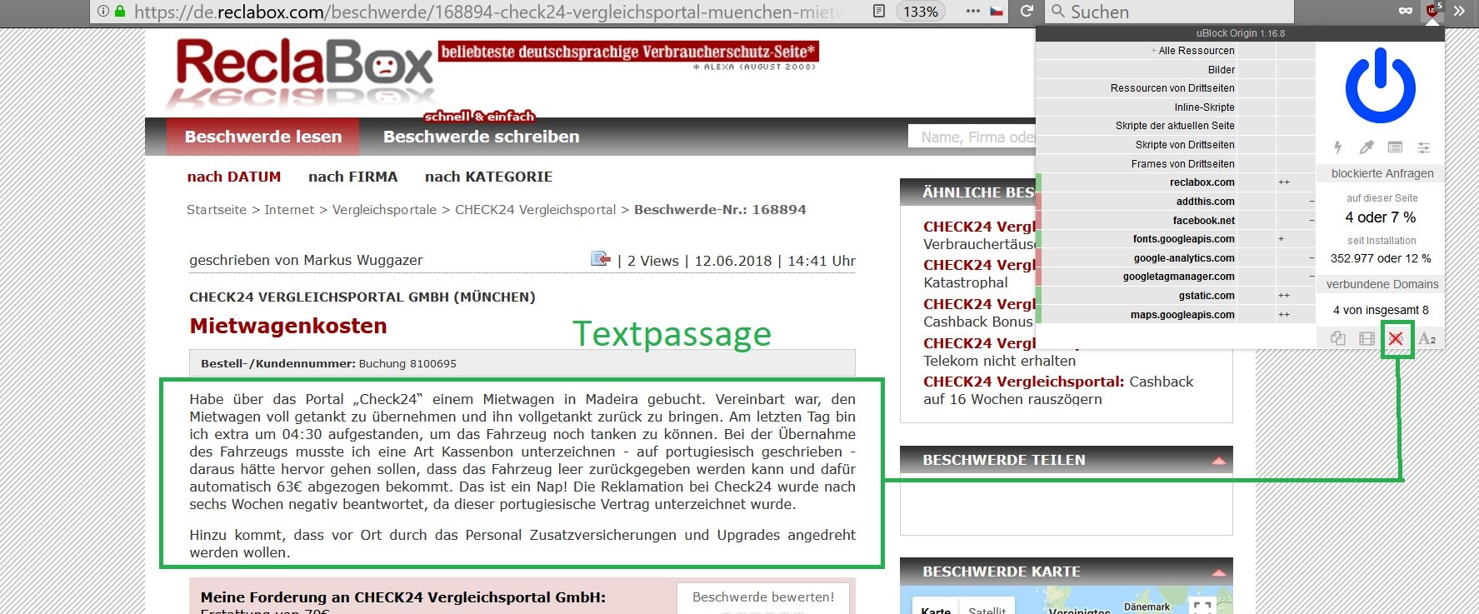Sort complaints nach FIRMA
The image size is (1479, 614).
click(x=353, y=177)
